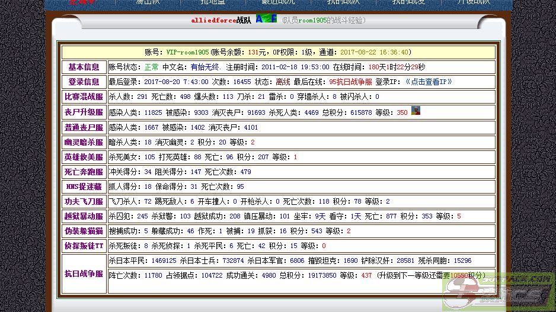Image resolution: width=556 pixels, height=312 pixels.
Task: Click the login count 16455
Action: [242, 82]
